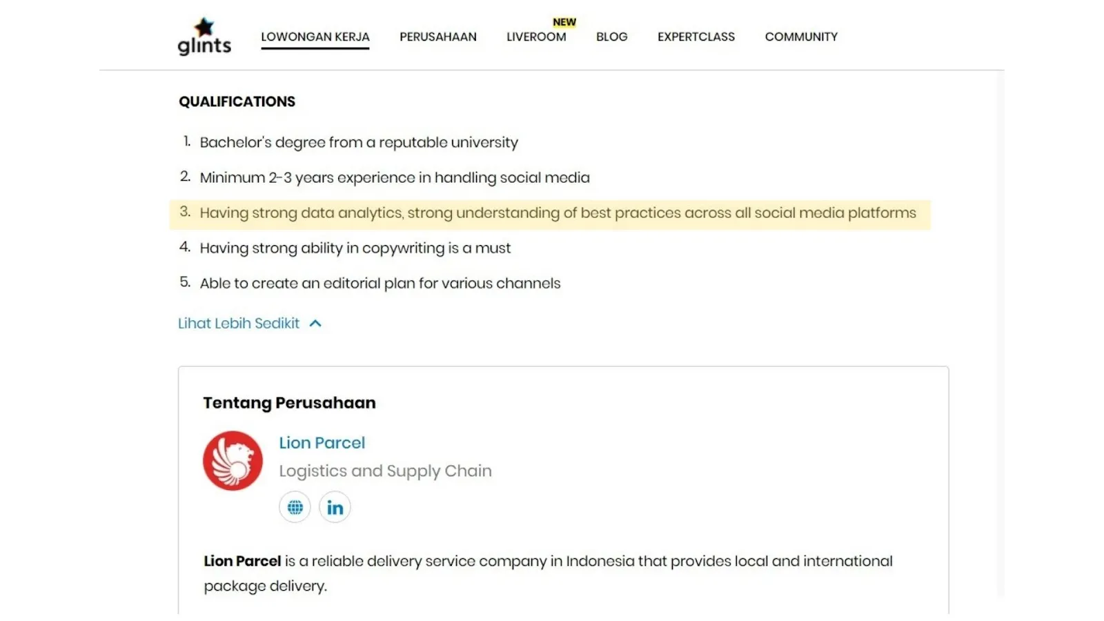Navigate to EXPERTCLASS
The image size is (1104, 621).
point(696,37)
